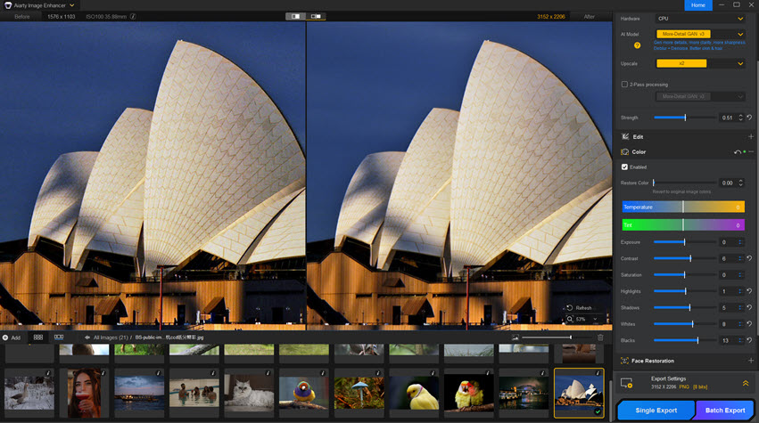Switch to side-by-side split compare view
Image resolution: width=759 pixels, height=423 pixels.
tap(295, 16)
